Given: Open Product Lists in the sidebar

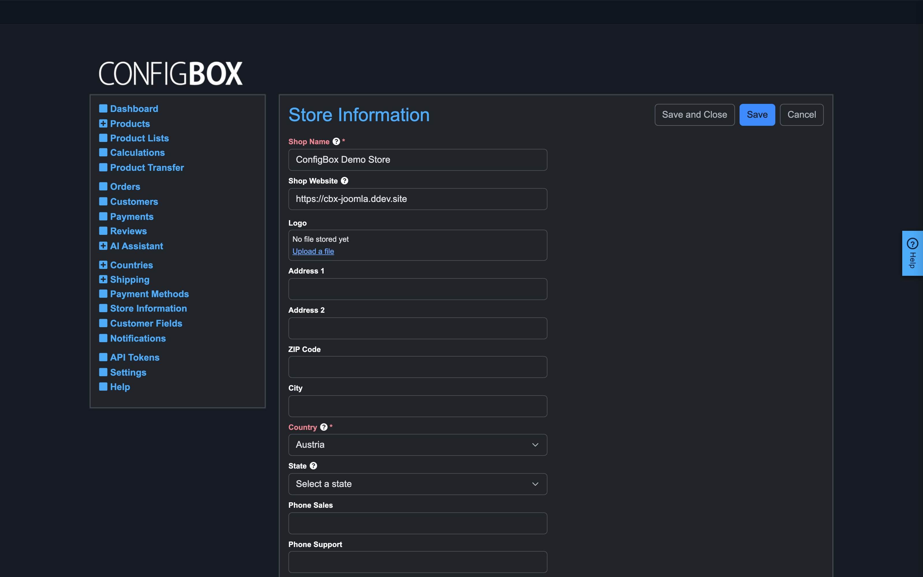Looking at the screenshot, I should 139,138.
